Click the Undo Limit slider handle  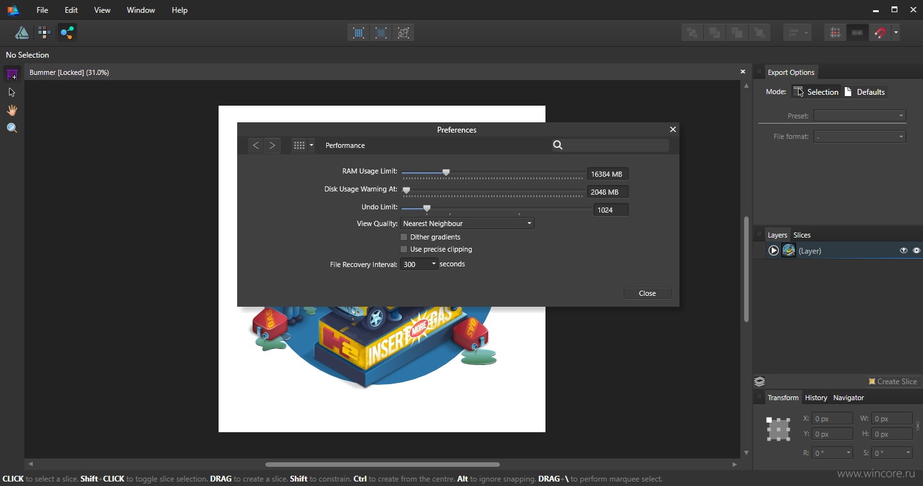427,208
